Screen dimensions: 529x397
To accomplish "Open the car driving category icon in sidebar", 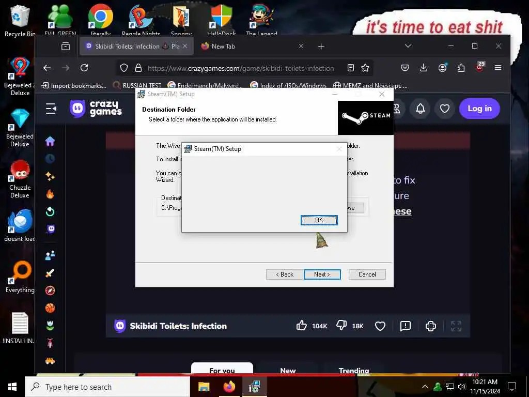I will (x=50, y=361).
